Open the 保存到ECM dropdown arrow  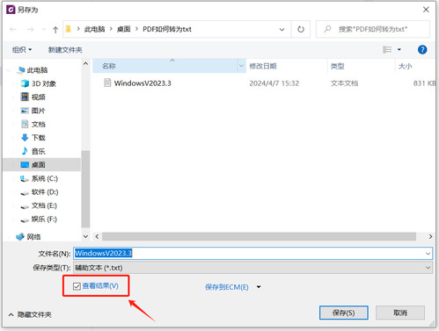(x=259, y=287)
